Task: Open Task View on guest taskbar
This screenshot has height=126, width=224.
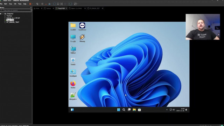Action: click(129, 110)
